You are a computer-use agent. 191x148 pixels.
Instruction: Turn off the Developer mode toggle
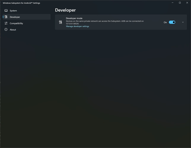(172, 22)
